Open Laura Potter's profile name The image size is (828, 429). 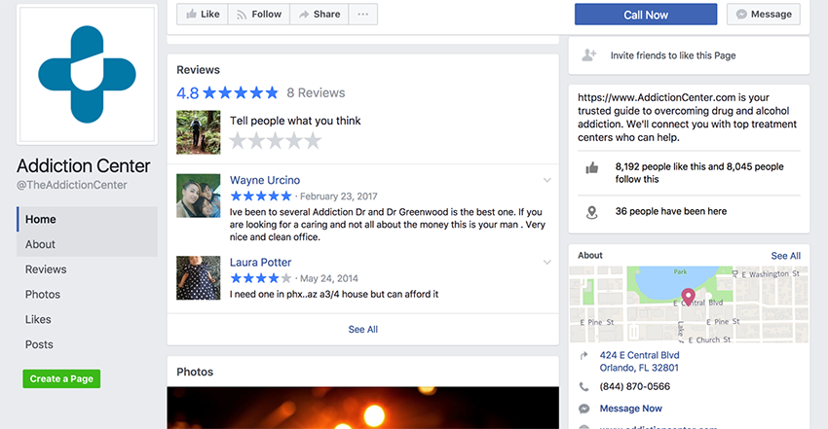260,263
